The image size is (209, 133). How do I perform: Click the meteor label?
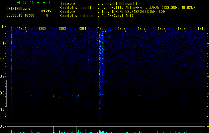pos(47,10)
